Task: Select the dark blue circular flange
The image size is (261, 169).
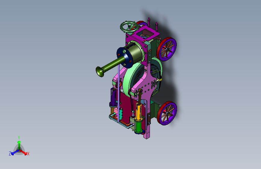Action: pyautogui.click(x=125, y=58)
